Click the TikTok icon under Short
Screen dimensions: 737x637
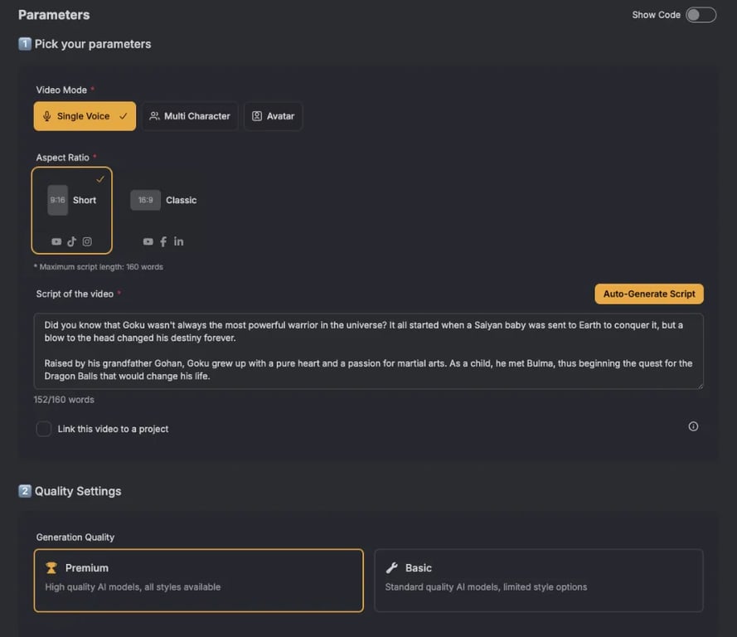click(72, 241)
